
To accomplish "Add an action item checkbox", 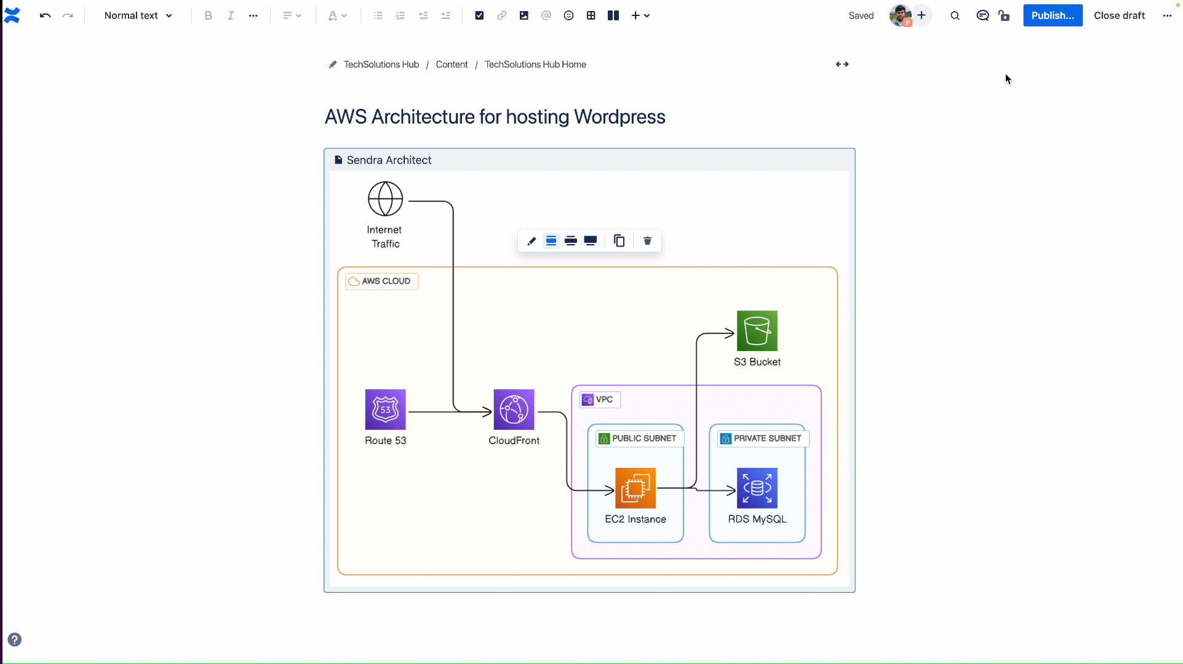I will [x=479, y=15].
